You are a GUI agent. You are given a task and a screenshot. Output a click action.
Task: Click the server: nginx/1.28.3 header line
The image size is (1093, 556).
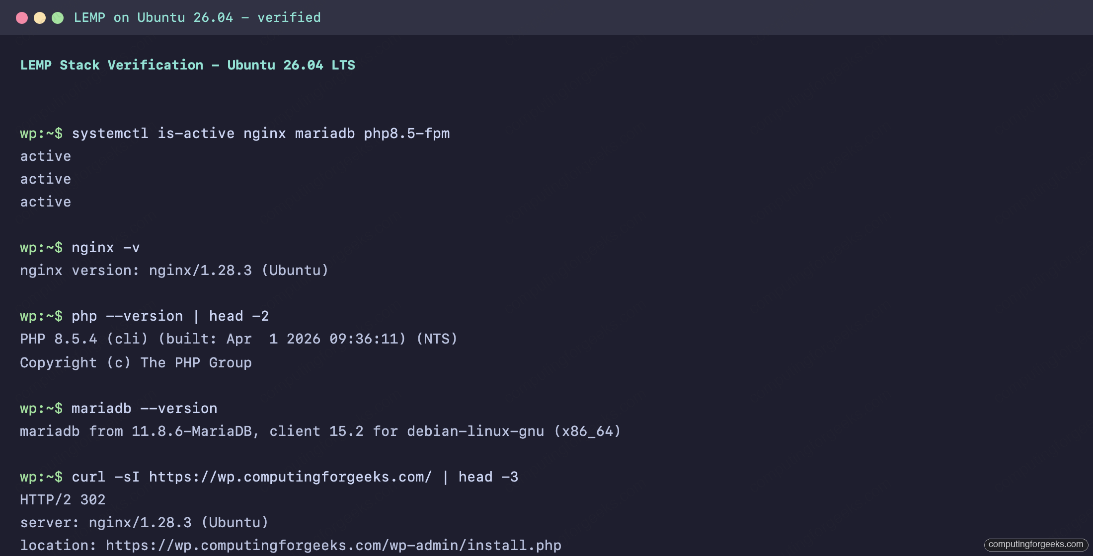[x=144, y=522]
